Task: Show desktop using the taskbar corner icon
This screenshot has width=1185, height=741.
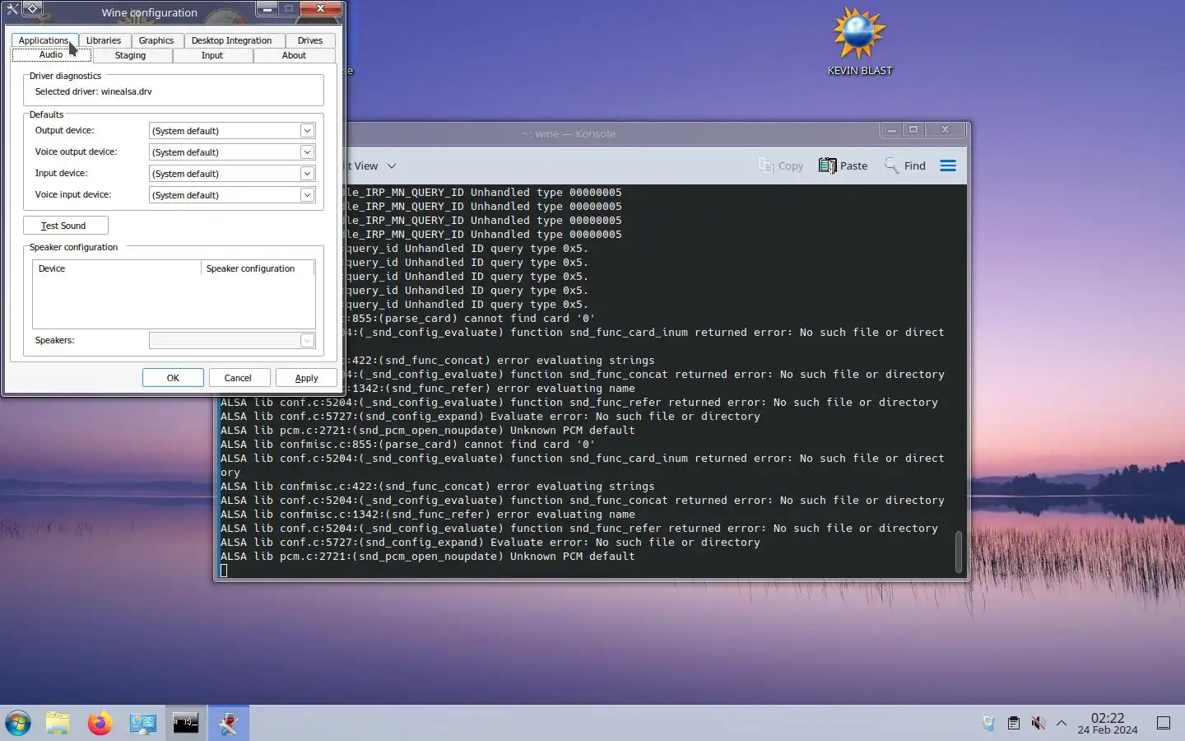Action: pos(1164,723)
